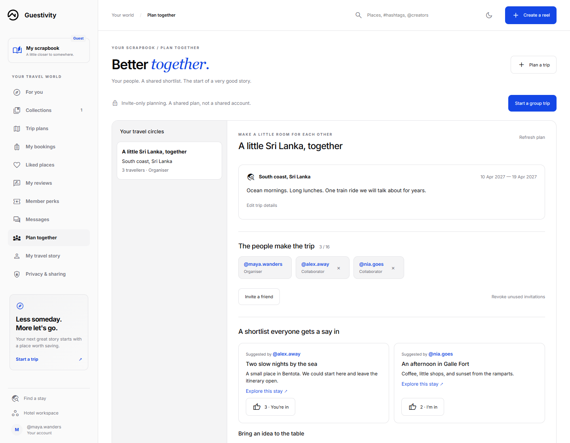Open @maya.wanders organiser profile

click(x=263, y=264)
